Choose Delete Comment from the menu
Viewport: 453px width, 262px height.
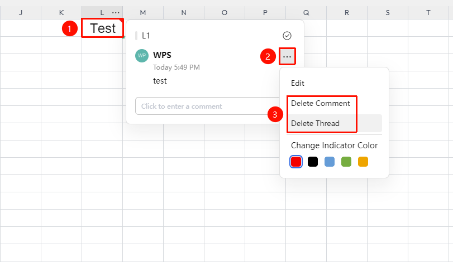tap(321, 103)
